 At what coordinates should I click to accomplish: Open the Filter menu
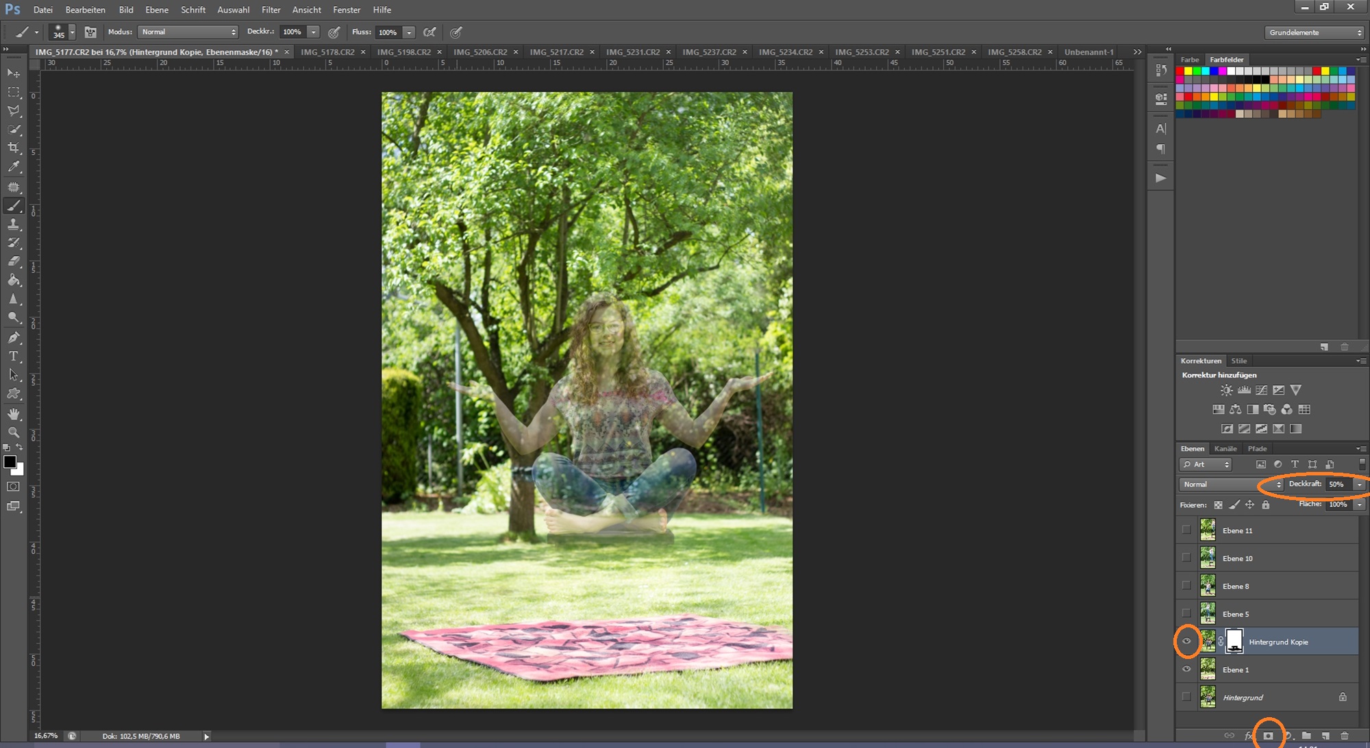click(271, 10)
